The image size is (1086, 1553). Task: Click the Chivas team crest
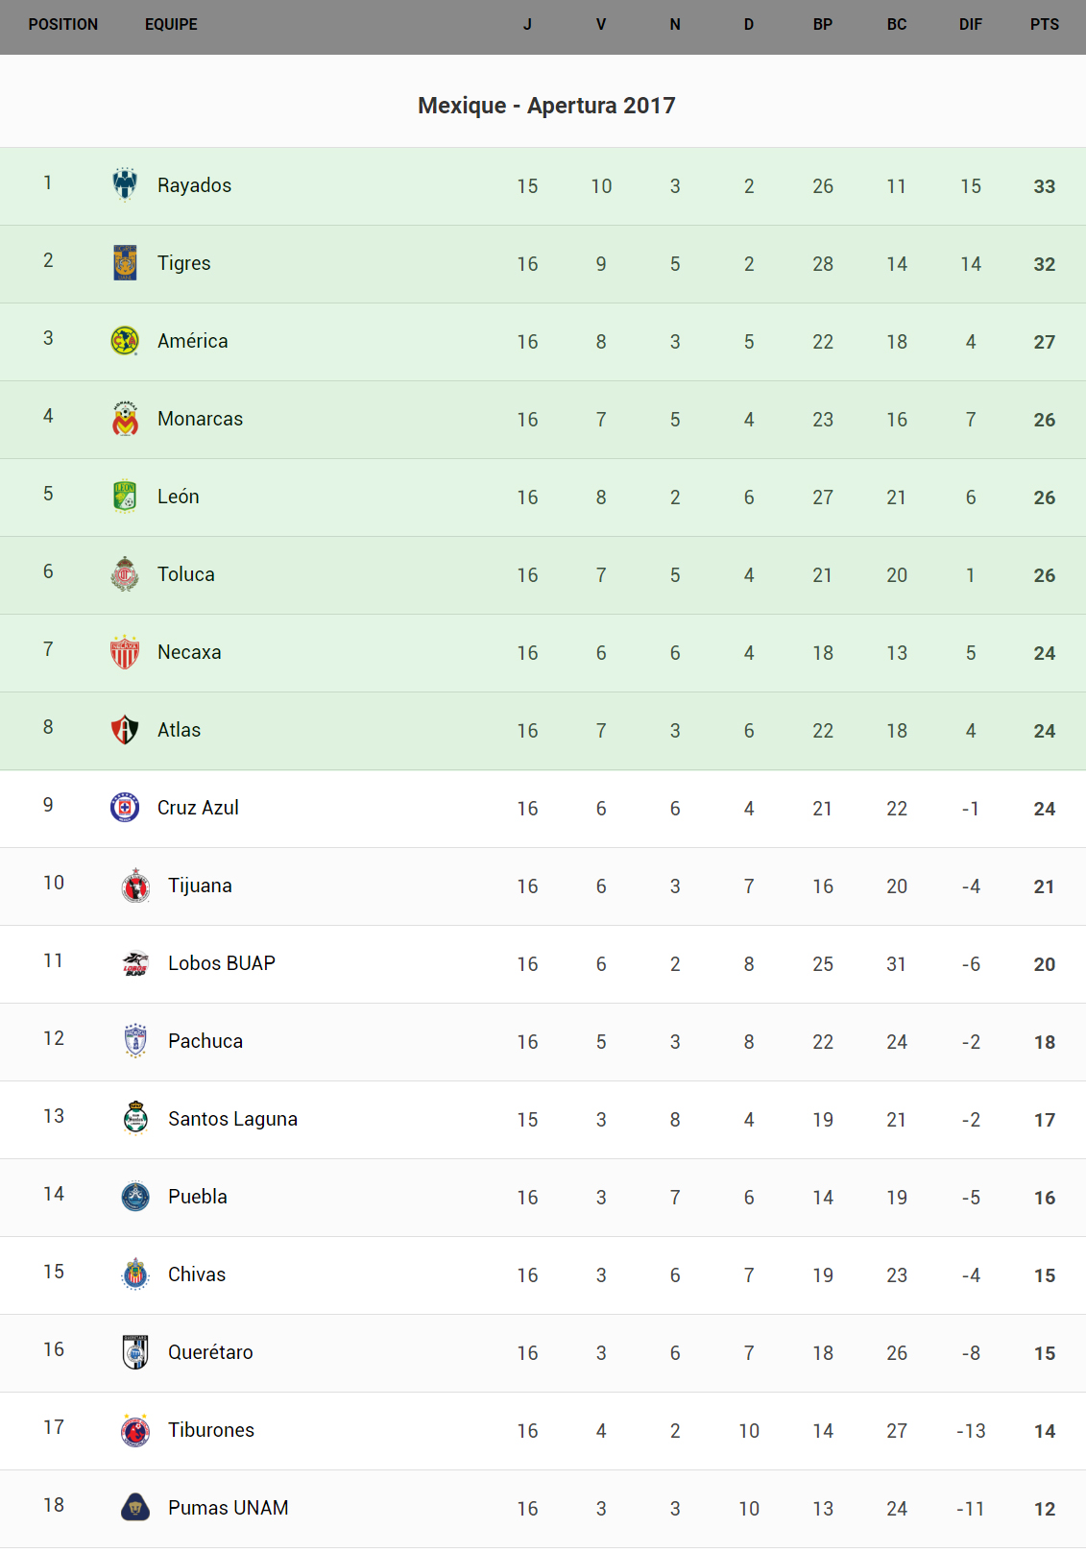[x=135, y=1274]
